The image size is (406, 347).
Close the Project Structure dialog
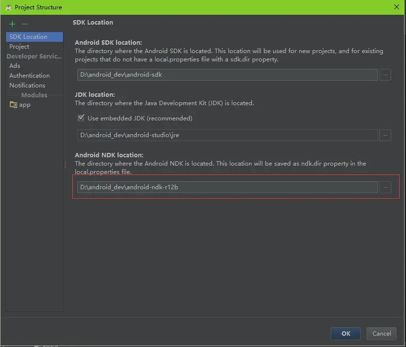(x=397, y=7)
